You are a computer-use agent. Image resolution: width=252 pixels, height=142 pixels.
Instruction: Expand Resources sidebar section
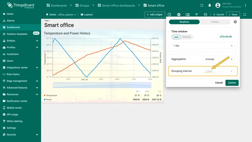pos(37,94)
